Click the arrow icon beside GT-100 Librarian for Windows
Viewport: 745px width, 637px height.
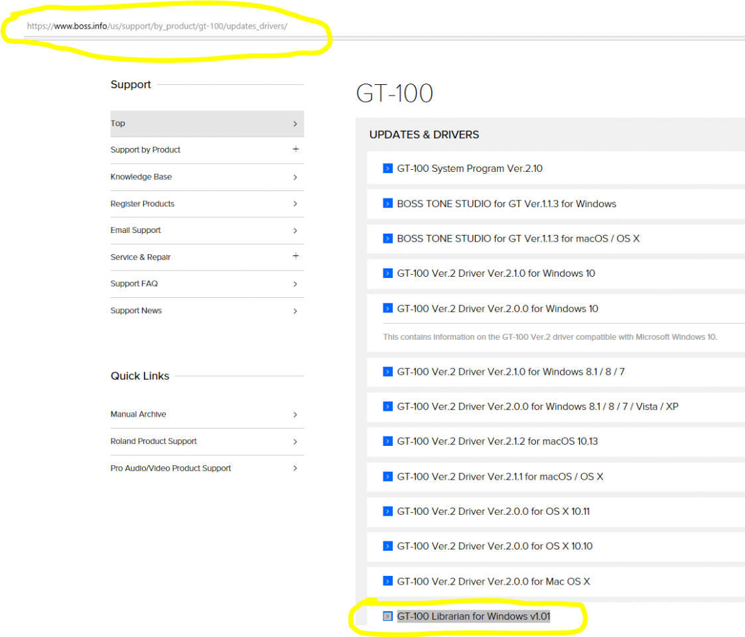[387, 616]
